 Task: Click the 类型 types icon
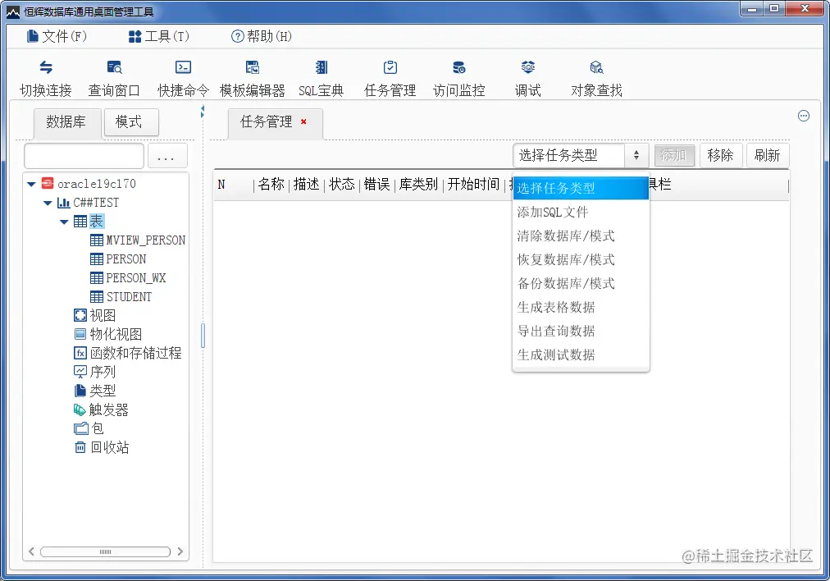click(x=80, y=391)
